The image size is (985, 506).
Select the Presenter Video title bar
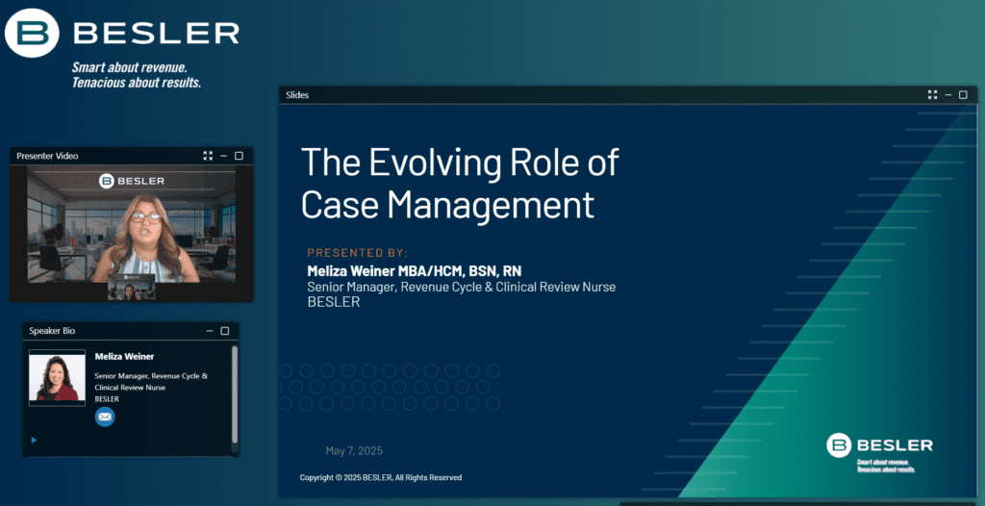[131, 156]
